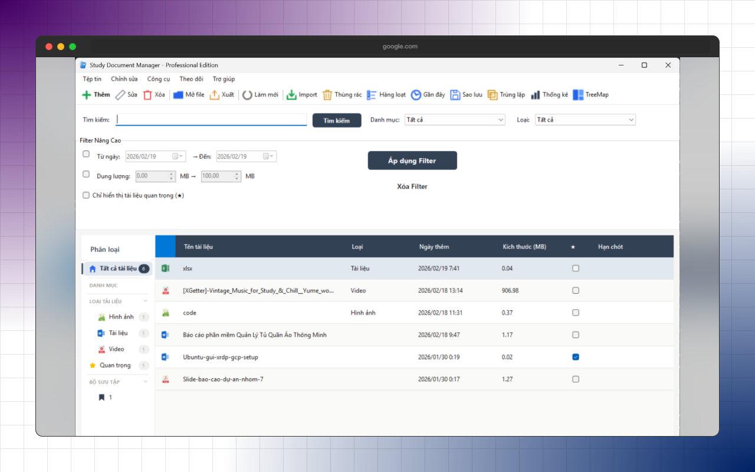Open the Từ ngày date picker dropdown
The image size is (755, 472).
click(x=177, y=156)
